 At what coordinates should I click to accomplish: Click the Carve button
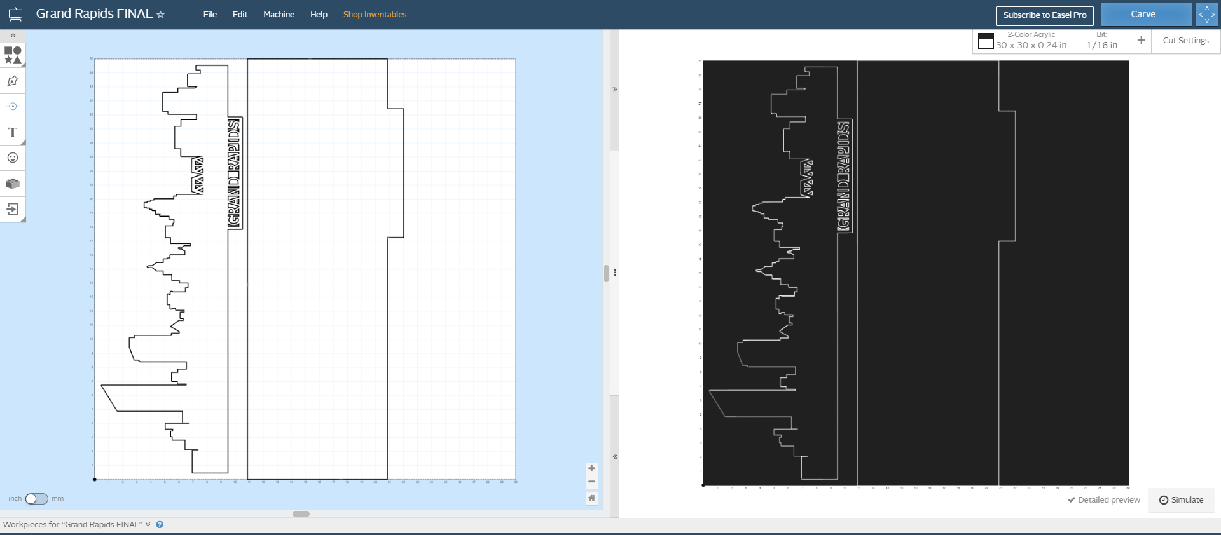pos(1147,15)
